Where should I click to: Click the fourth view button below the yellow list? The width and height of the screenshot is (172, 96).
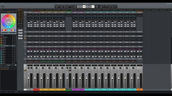[x=20, y=38]
